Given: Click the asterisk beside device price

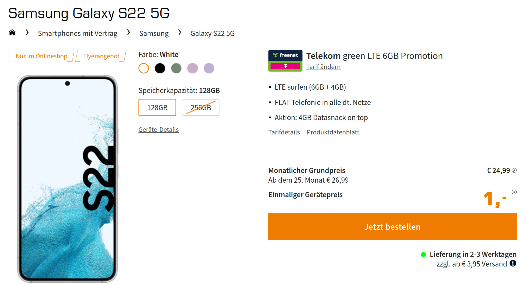Looking at the screenshot, I should point(514,192).
